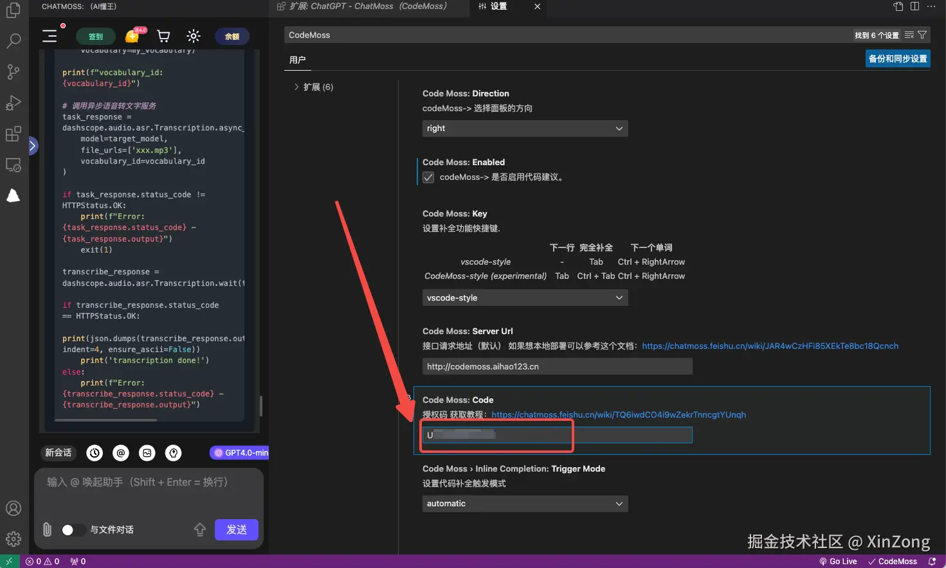Open the remote window indicator in status bar
The width and height of the screenshot is (946, 568).
[x=9, y=562]
